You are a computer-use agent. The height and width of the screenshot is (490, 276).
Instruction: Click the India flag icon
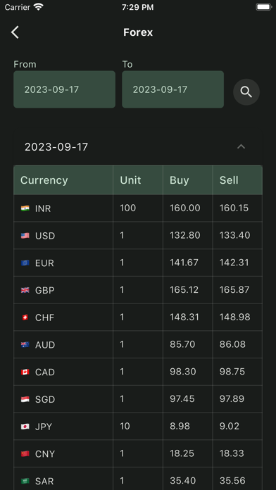(25, 208)
